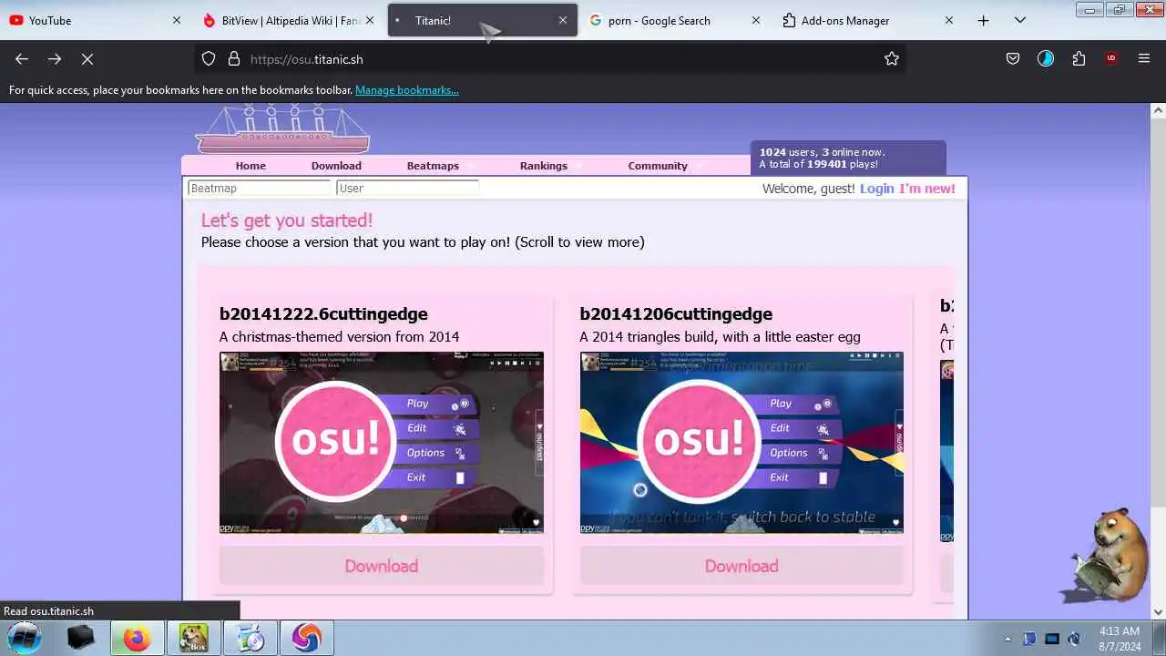Open the tracking protection shield icon
Image resolution: width=1166 pixels, height=656 pixels.
click(x=209, y=58)
